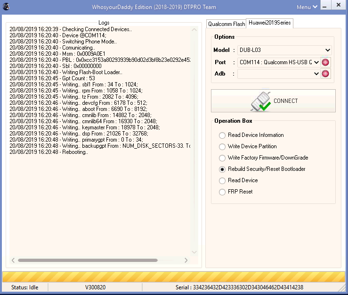Close the WhosyourDaddy window
Image resolution: width=348 pixels, height=295 pixels.
click(x=339, y=5)
